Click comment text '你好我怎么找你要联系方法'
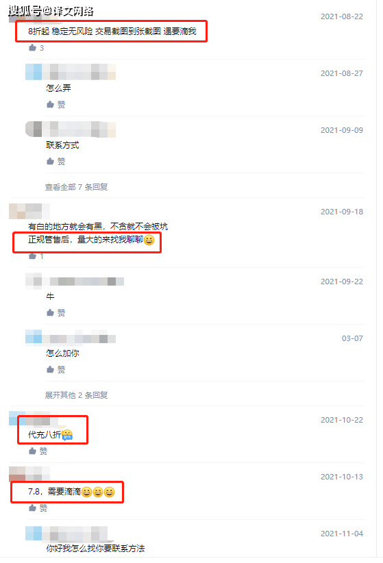The image size is (383, 563). pyautogui.click(x=95, y=549)
